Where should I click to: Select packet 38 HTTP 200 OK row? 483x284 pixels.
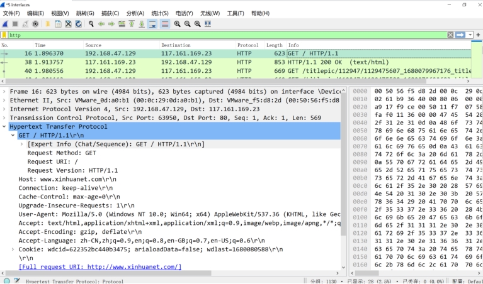(189, 62)
